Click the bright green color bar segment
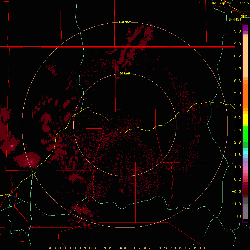 [x=245, y=134]
